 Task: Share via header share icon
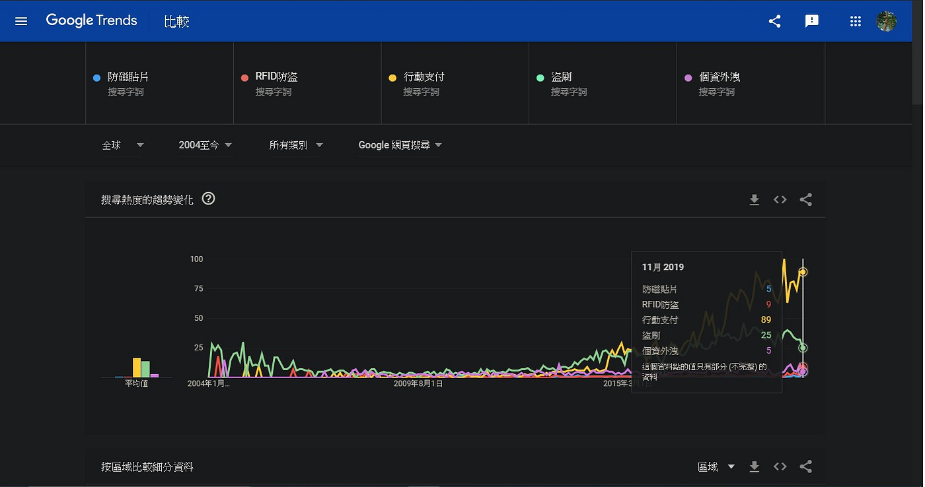(775, 21)
